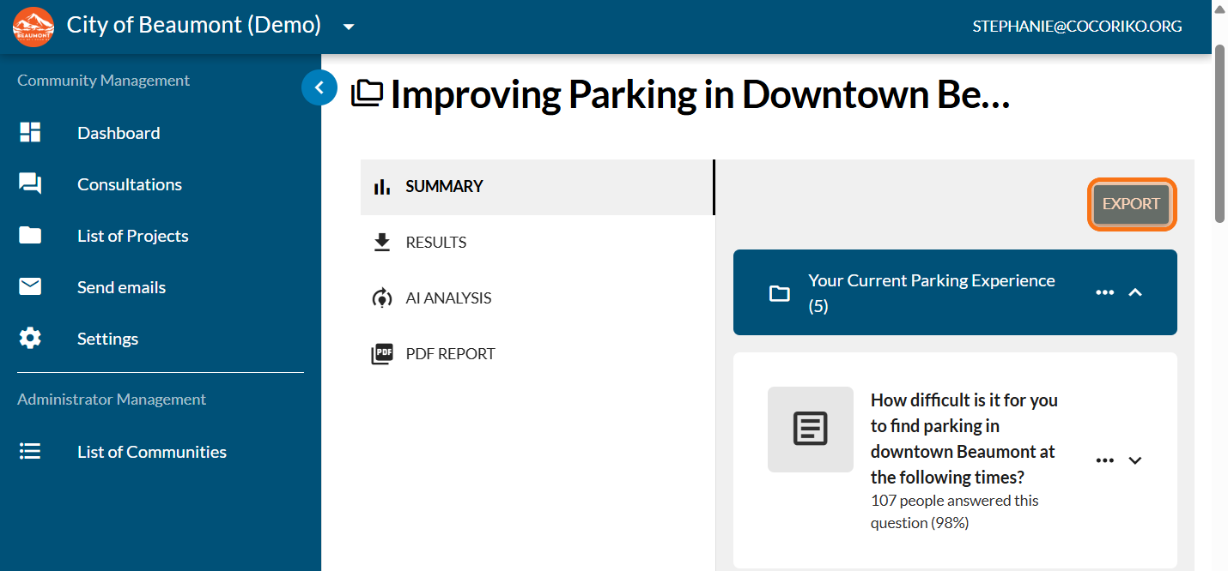Expand the parking difficulty question details
This screenshot has height=571, width=1228.
coord(1135,460)
